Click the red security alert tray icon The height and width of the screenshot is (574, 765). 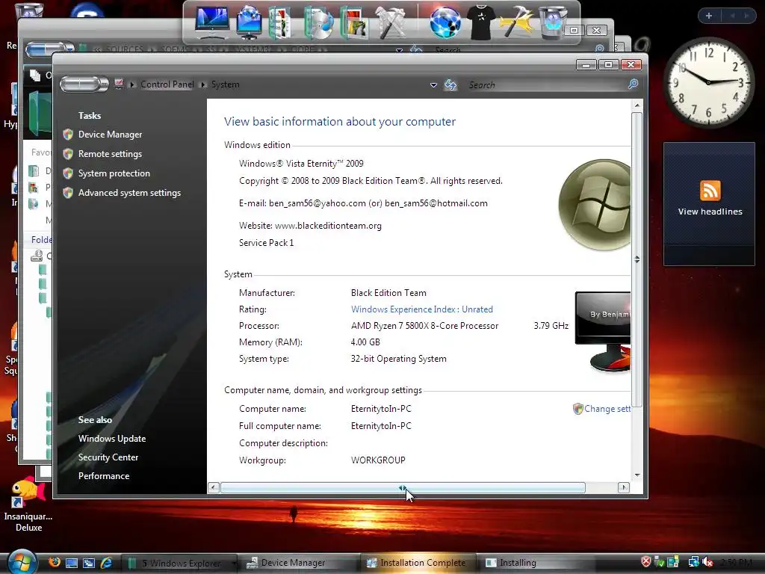pos(646,562)
